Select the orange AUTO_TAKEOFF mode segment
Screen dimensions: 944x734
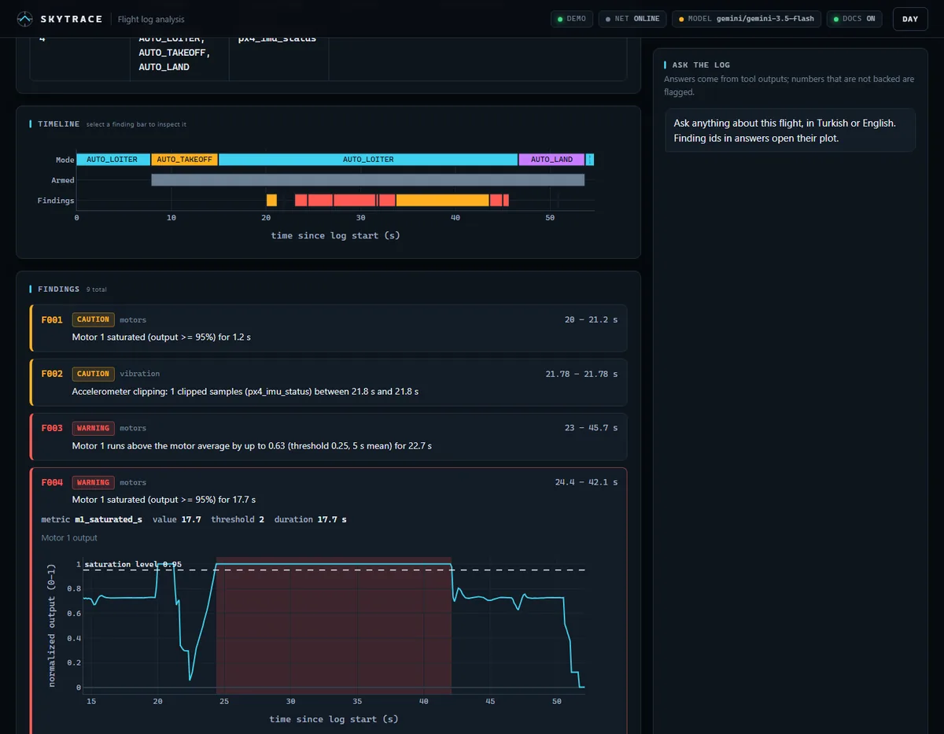tap(184, 160)
